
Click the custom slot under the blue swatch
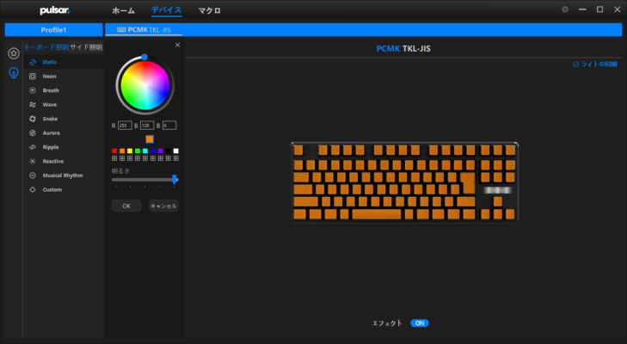coord(153,158)
